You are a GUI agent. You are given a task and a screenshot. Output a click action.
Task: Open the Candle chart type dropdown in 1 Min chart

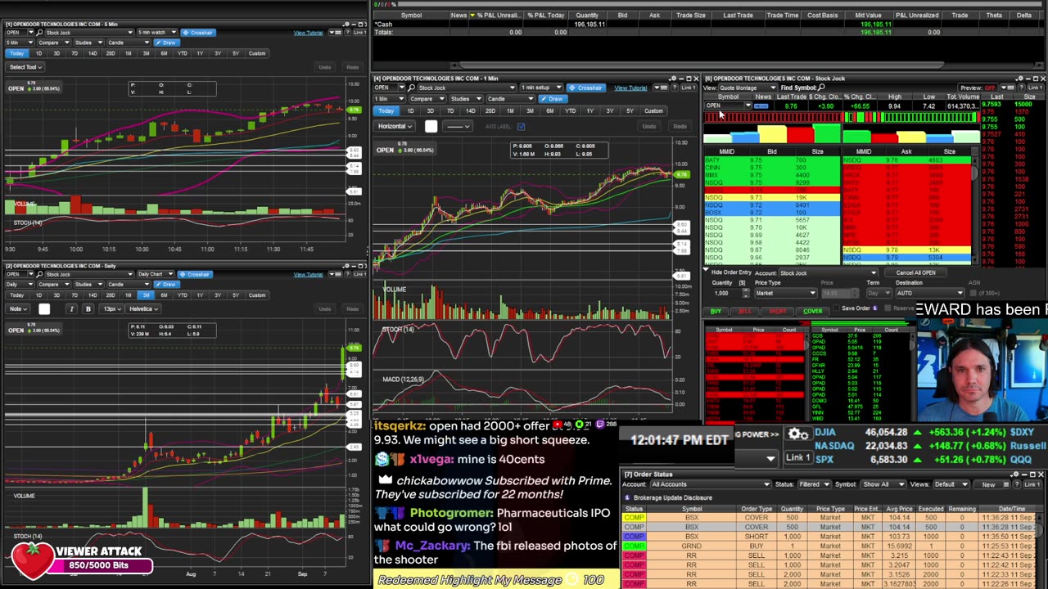pos(511,99)
